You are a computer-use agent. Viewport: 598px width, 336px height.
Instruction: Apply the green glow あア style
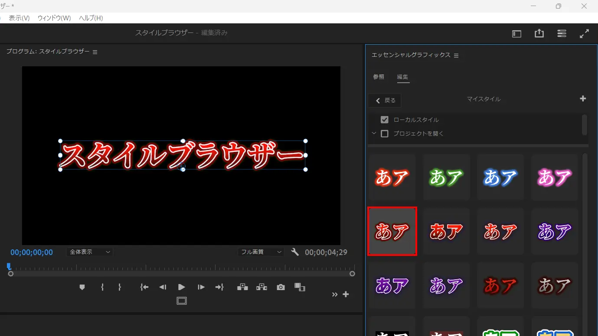[446, 177]
